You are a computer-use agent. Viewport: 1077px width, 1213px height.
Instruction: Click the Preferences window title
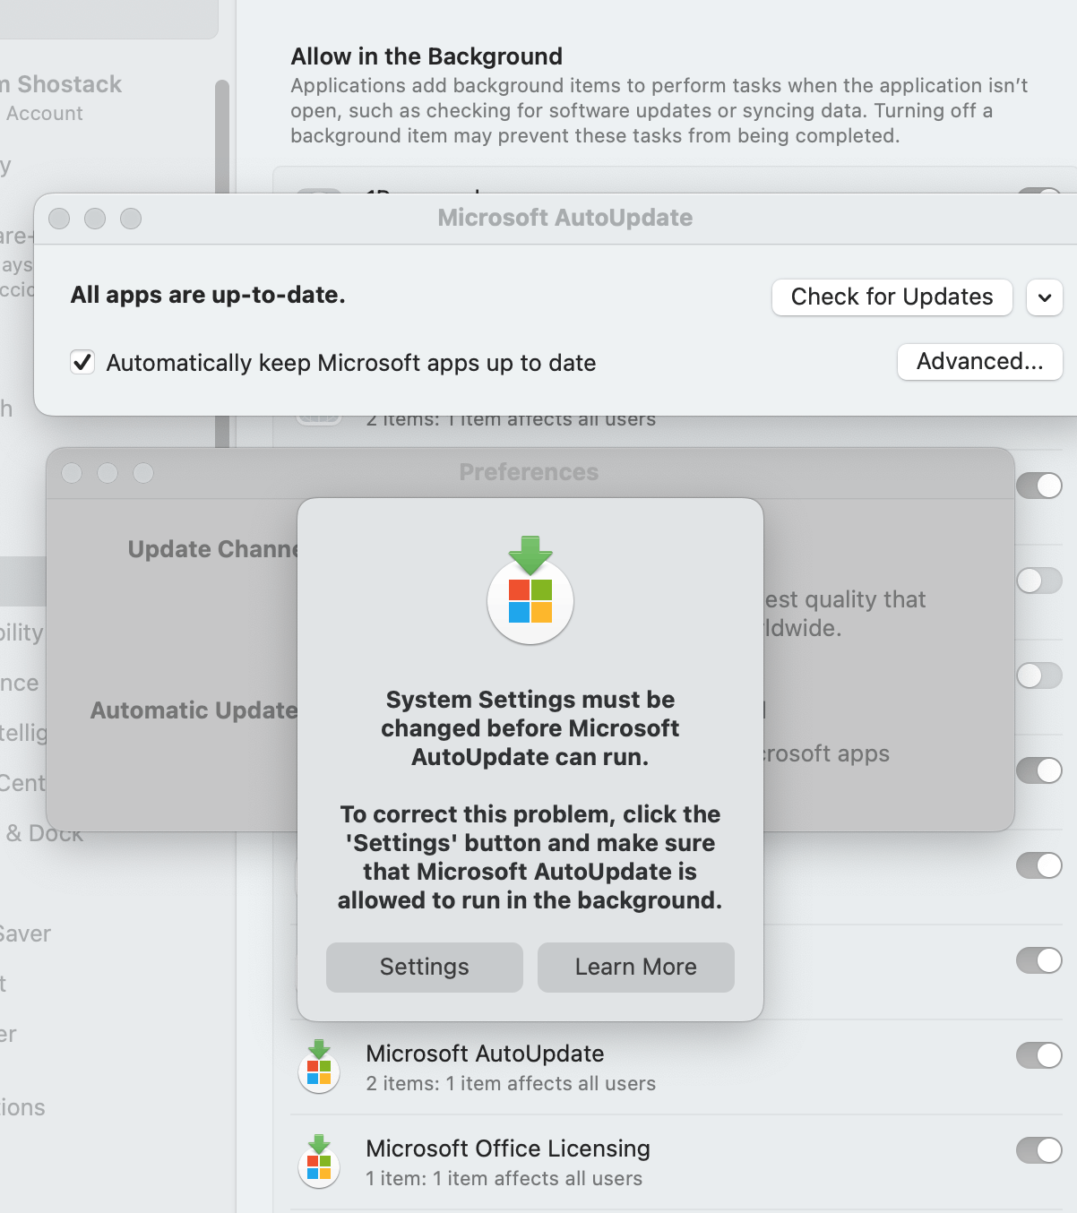click(529, 472)
